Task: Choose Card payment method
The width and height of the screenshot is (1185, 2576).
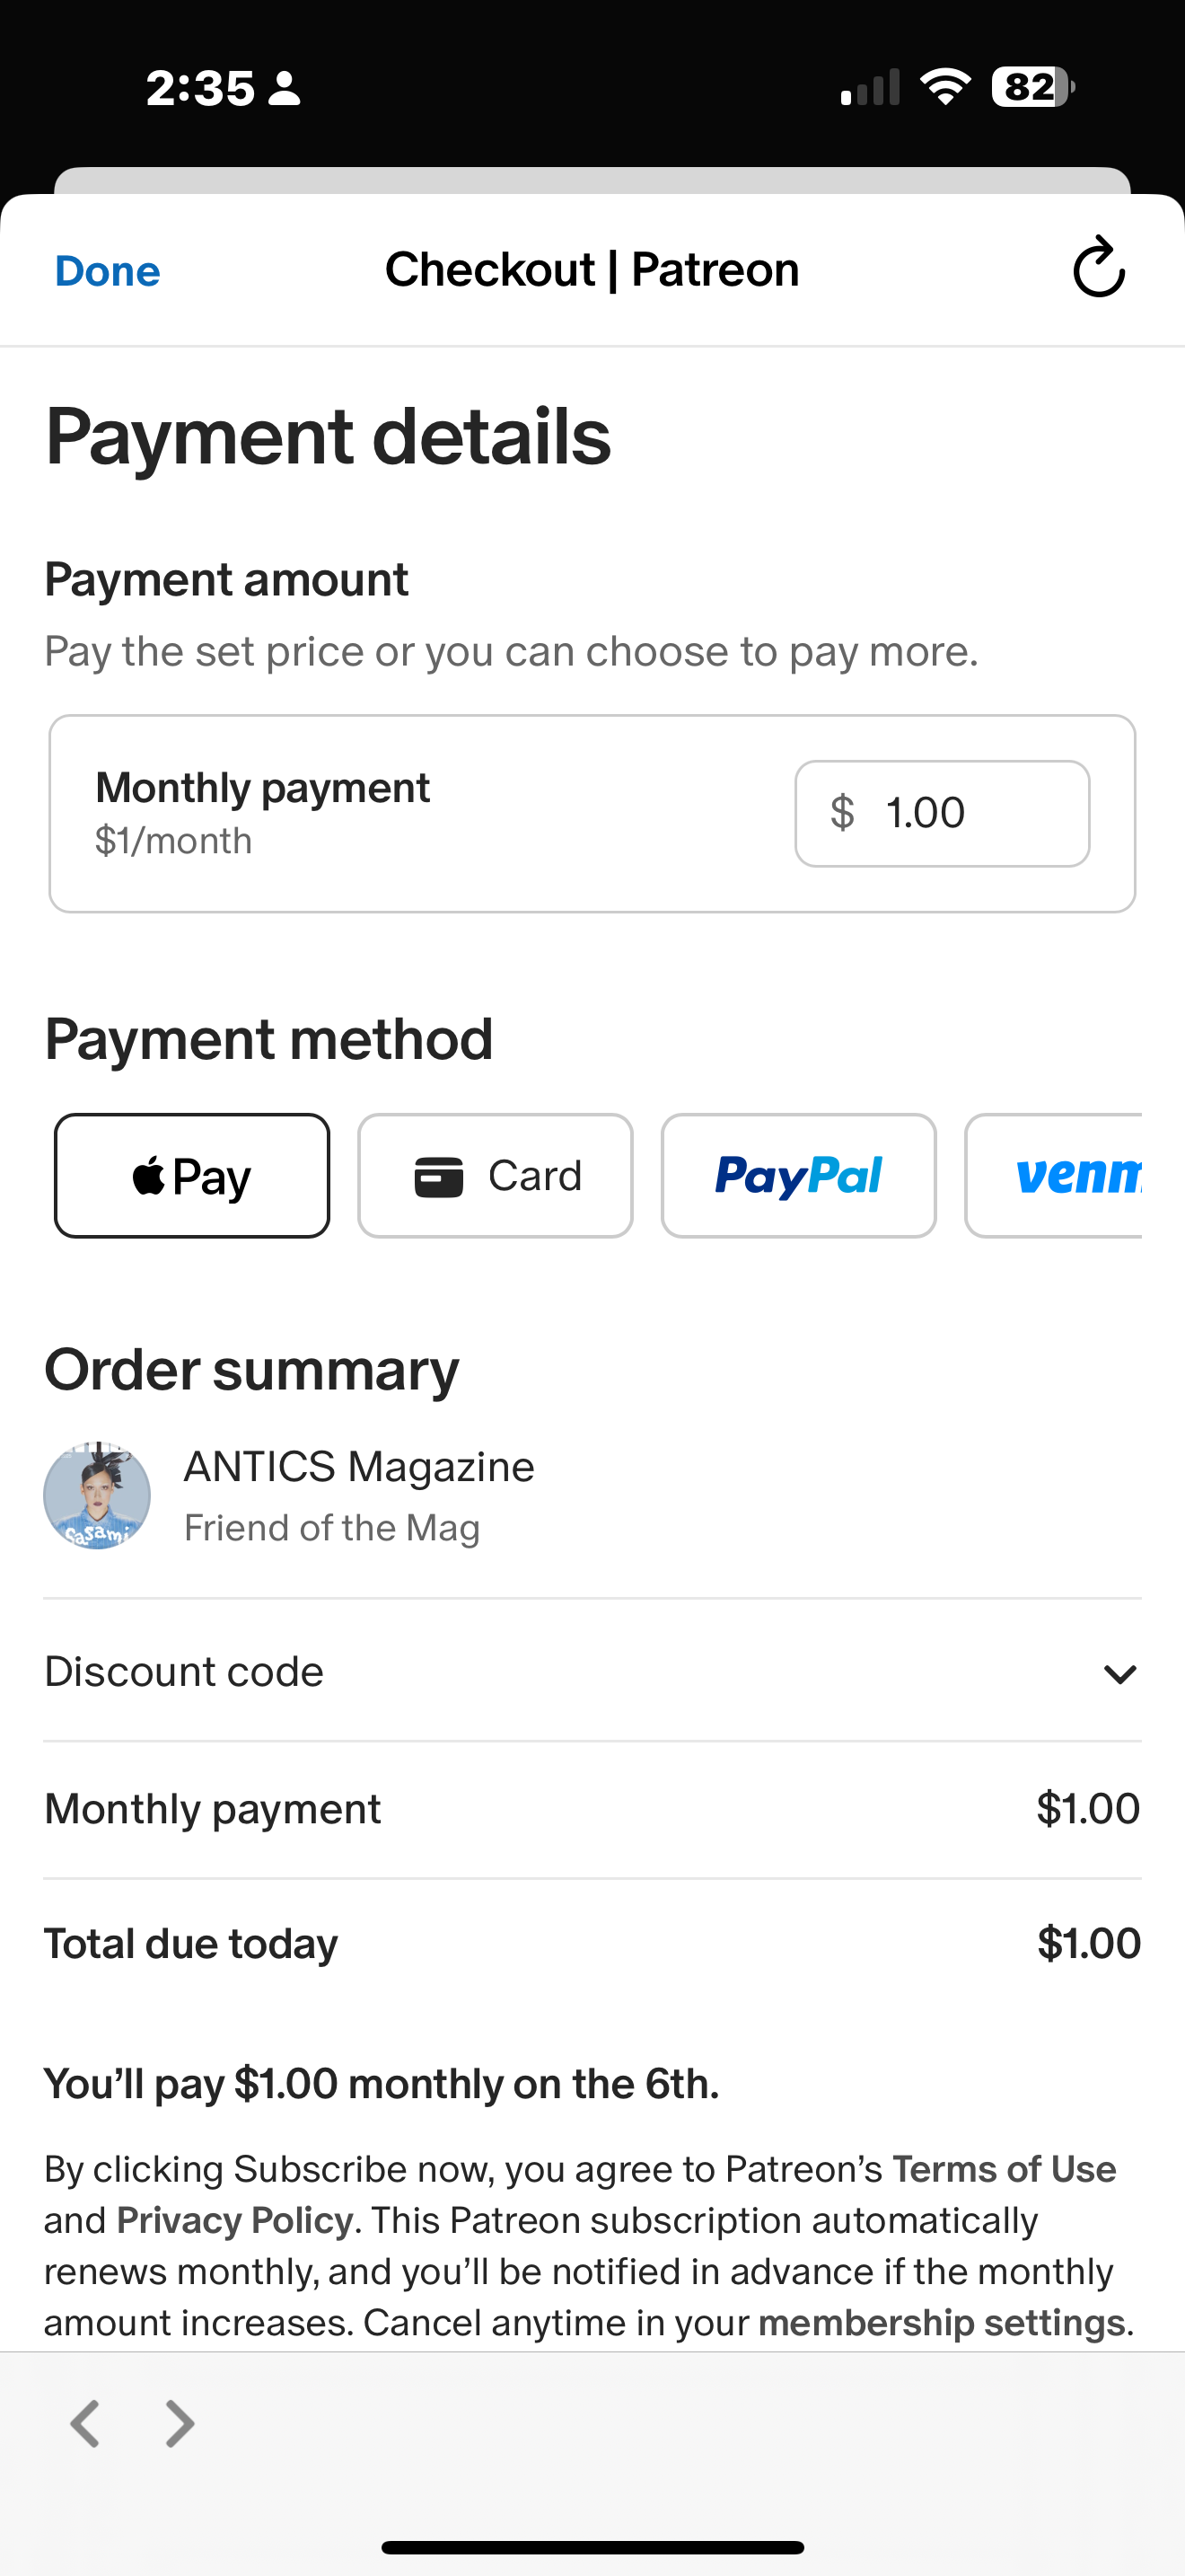Action: (496, 1176)
